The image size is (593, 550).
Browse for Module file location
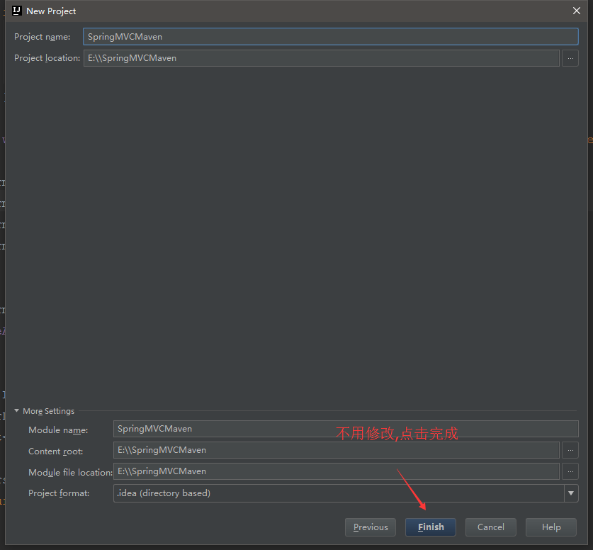tap(570, 471)
